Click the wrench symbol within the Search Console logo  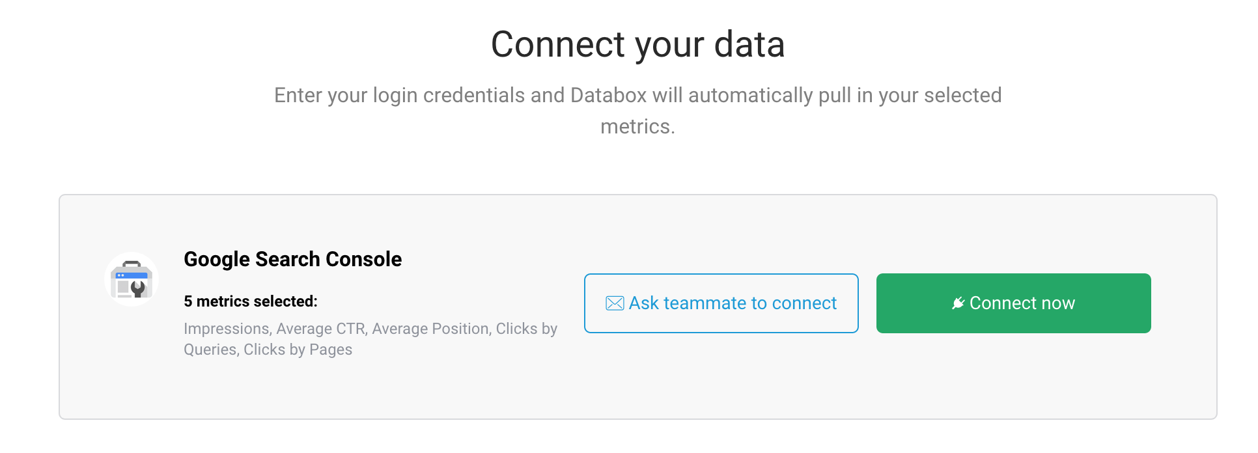tap(137, 289)
